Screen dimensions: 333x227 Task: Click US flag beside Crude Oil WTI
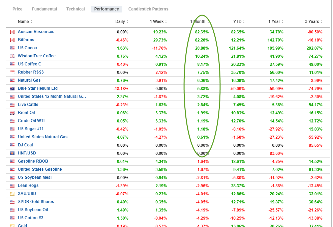12,121
